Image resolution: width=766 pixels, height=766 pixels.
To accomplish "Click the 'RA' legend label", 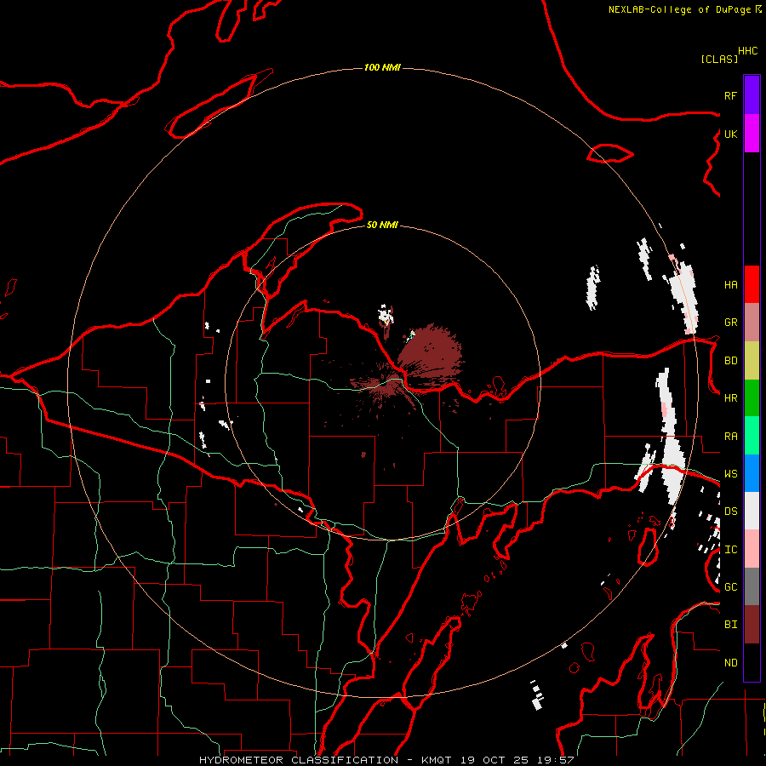I will pyautogui.click(x=730, y=437).
